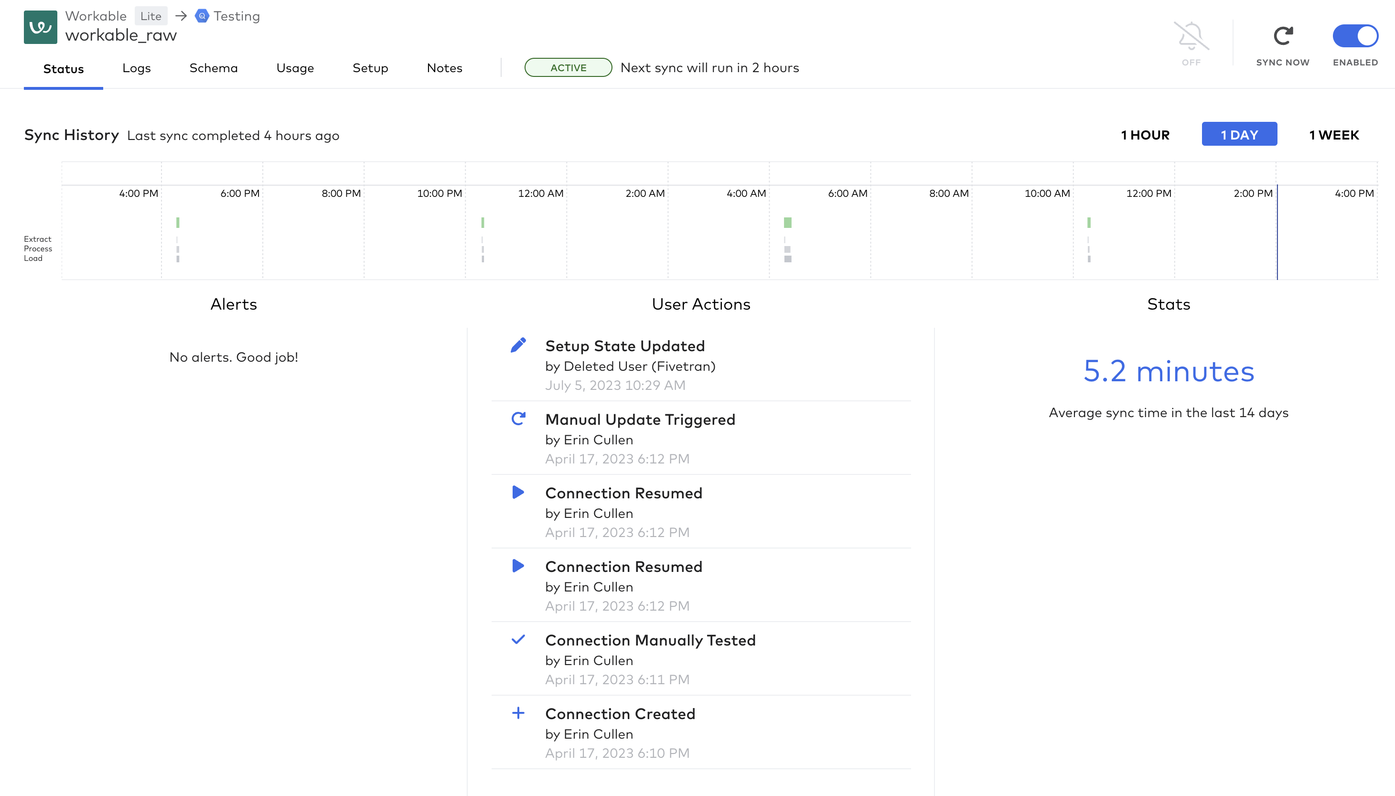Click the play icon on first Connection Resumed entry
1395x796 pixels.
(518, 492)
